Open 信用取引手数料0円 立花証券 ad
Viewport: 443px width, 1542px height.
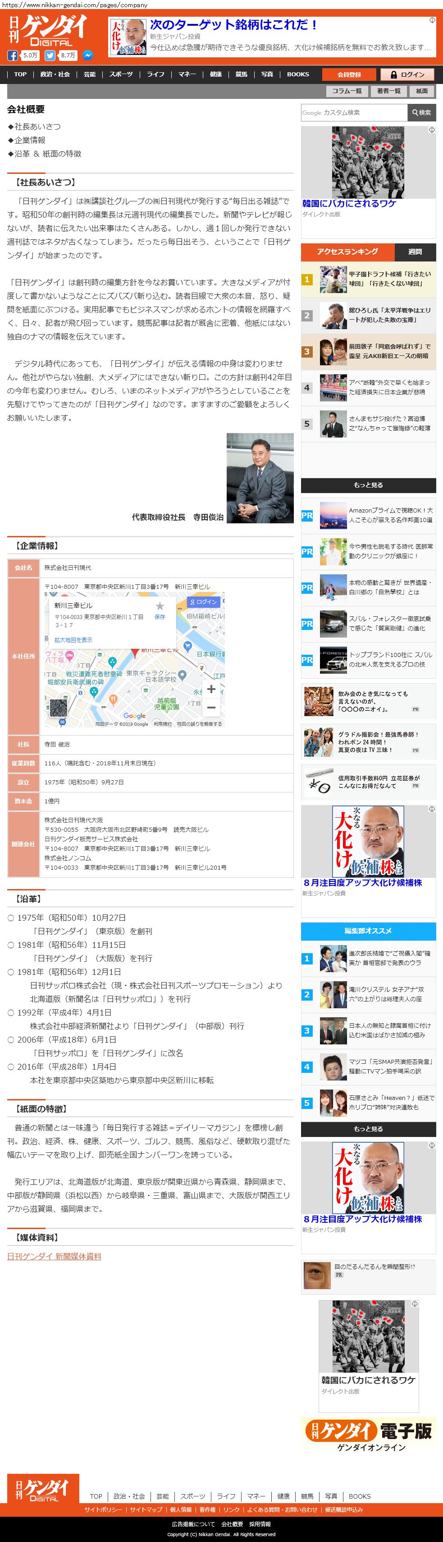(x=368, y=782)
